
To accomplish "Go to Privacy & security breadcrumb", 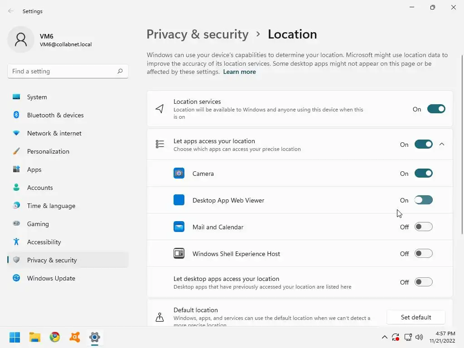I will (x=198, y=34).
